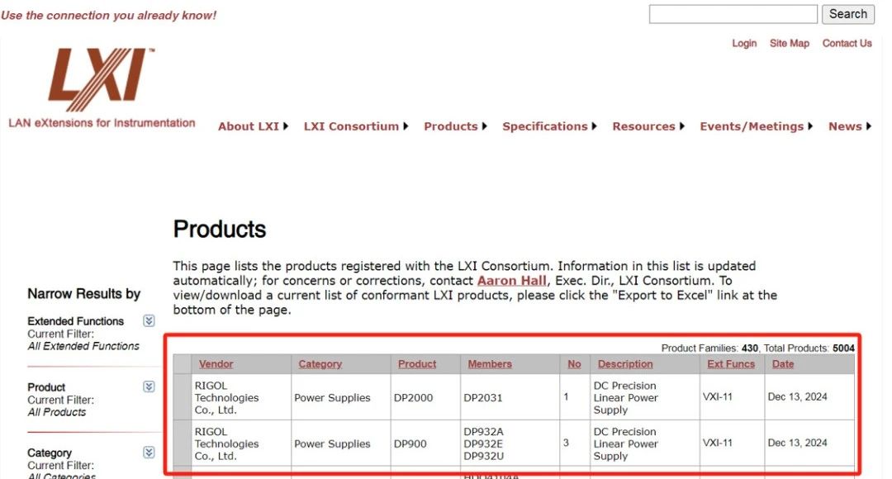Sort the table by Vendor column
This screenshot has height=479, width=892.
click(216, 364)
